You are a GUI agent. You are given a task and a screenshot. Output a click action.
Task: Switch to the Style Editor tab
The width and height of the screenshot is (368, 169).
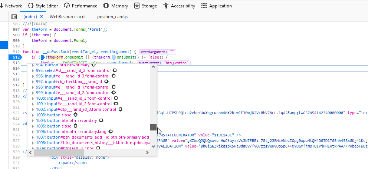(x=43, y=6)
